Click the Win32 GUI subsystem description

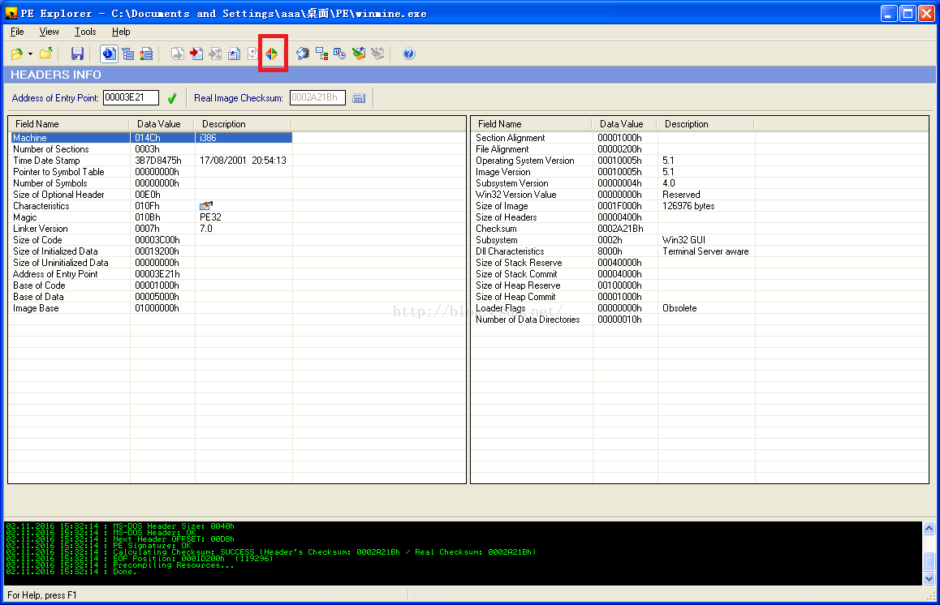683,240
